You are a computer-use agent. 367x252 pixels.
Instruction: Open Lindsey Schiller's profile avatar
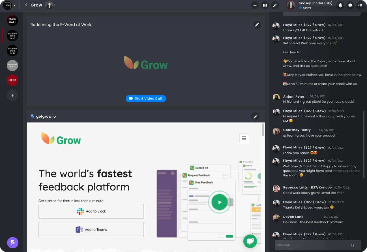tap(291, 5)
